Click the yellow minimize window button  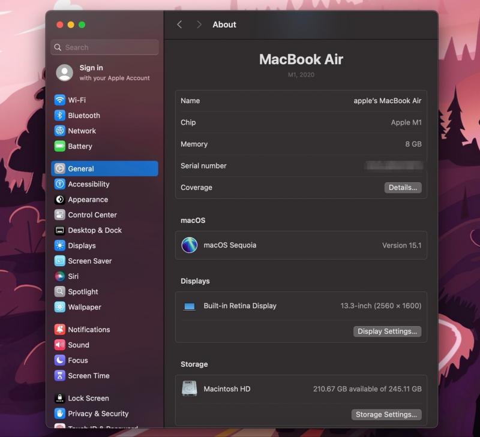coord(71,25)
